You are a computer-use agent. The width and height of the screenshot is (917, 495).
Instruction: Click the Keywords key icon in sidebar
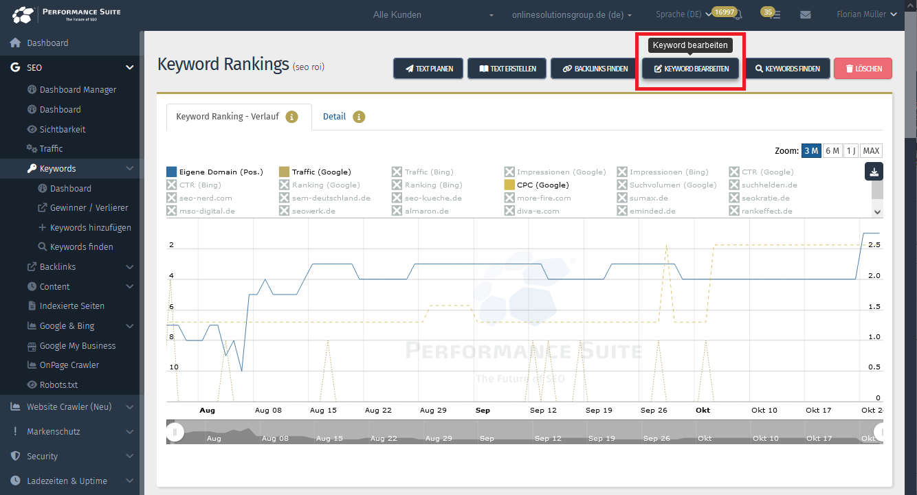coord(32,168)
